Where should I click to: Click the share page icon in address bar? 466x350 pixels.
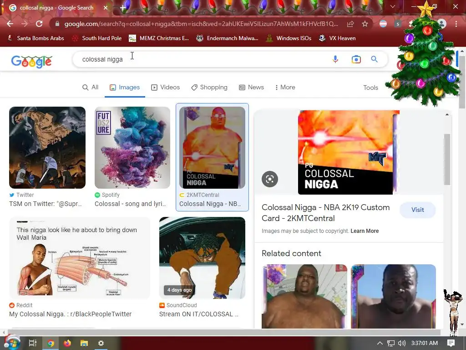pyautogui.click(x=350, y=24)
